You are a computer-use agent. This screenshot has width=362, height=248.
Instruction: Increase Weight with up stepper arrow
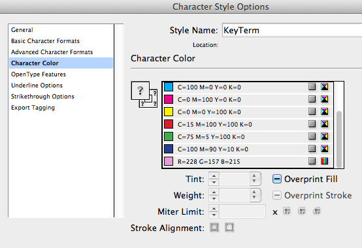[x=214, y=193]
